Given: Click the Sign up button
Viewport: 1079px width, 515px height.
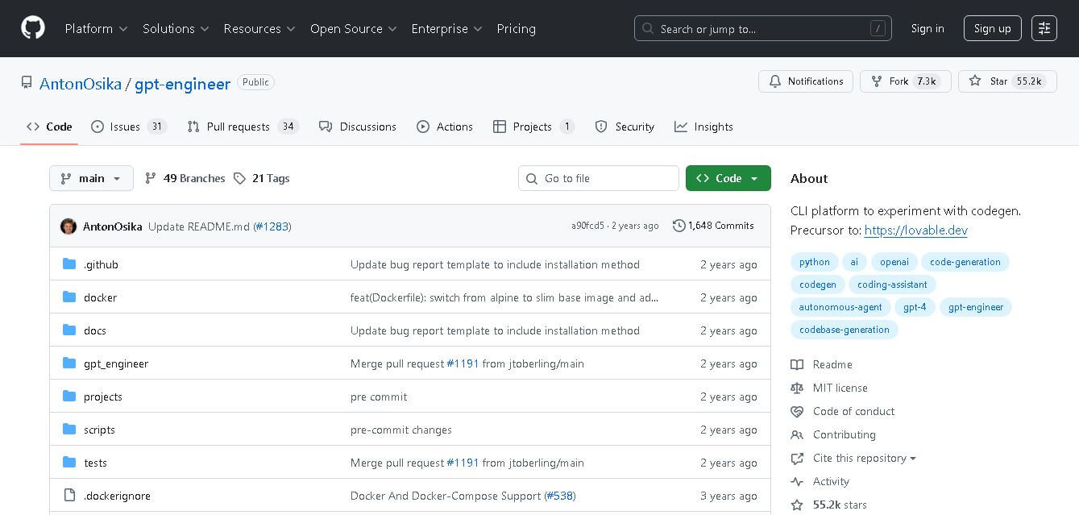Looking at the screenshot, I should [992, 28].
